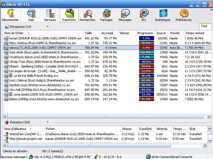Open the Recherches search panel

click(87, 15)
